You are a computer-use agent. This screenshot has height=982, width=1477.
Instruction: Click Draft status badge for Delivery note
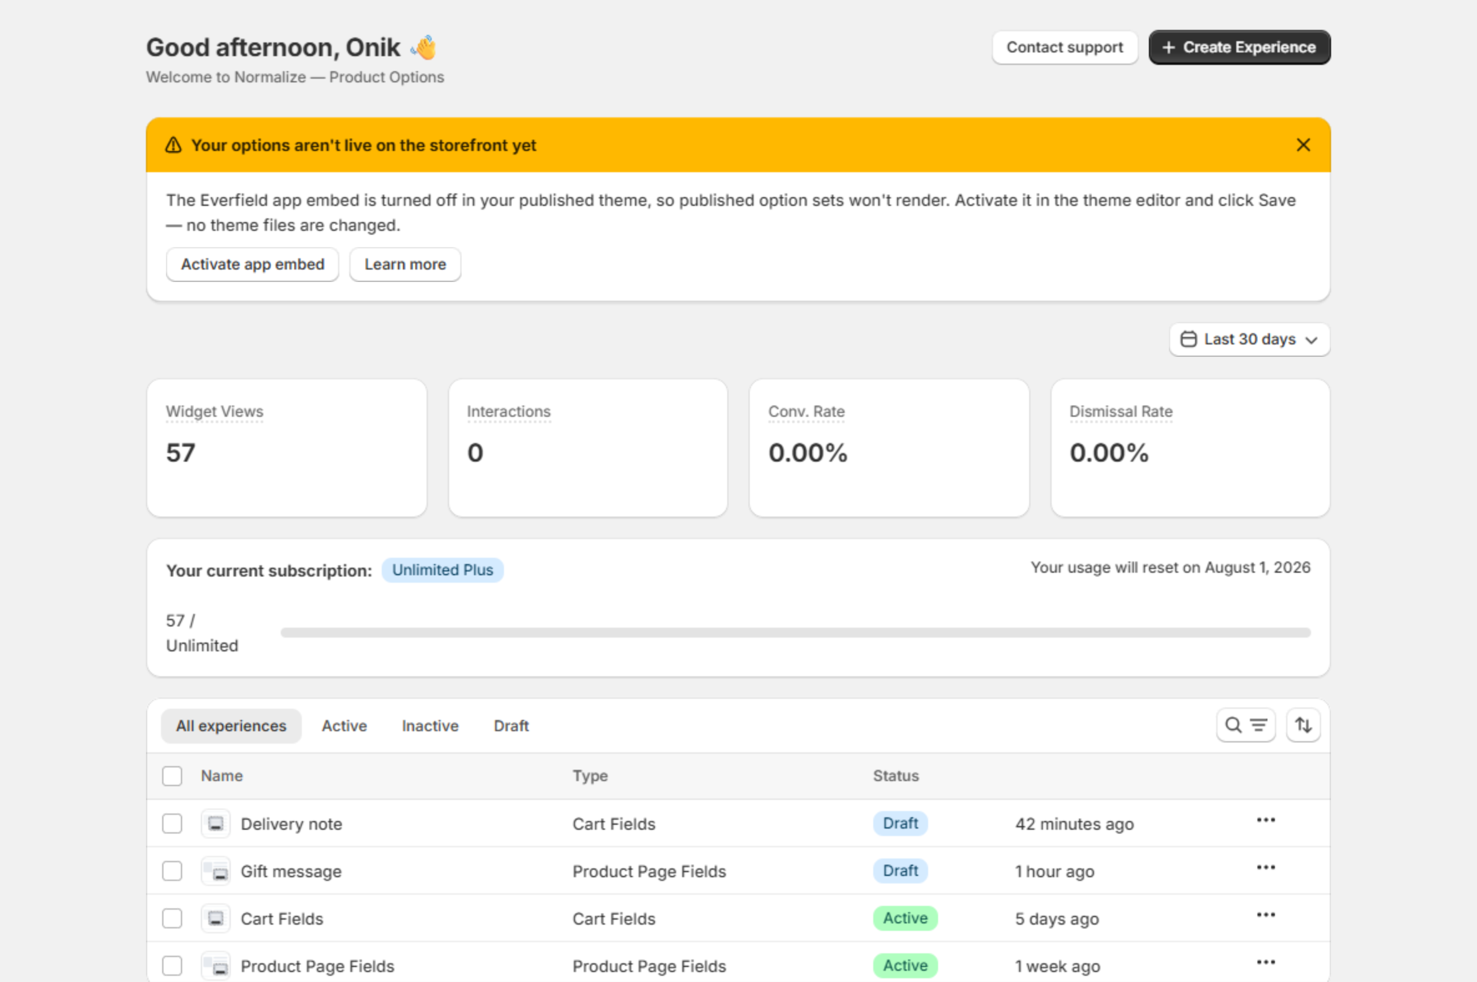[x=900, y=824]
